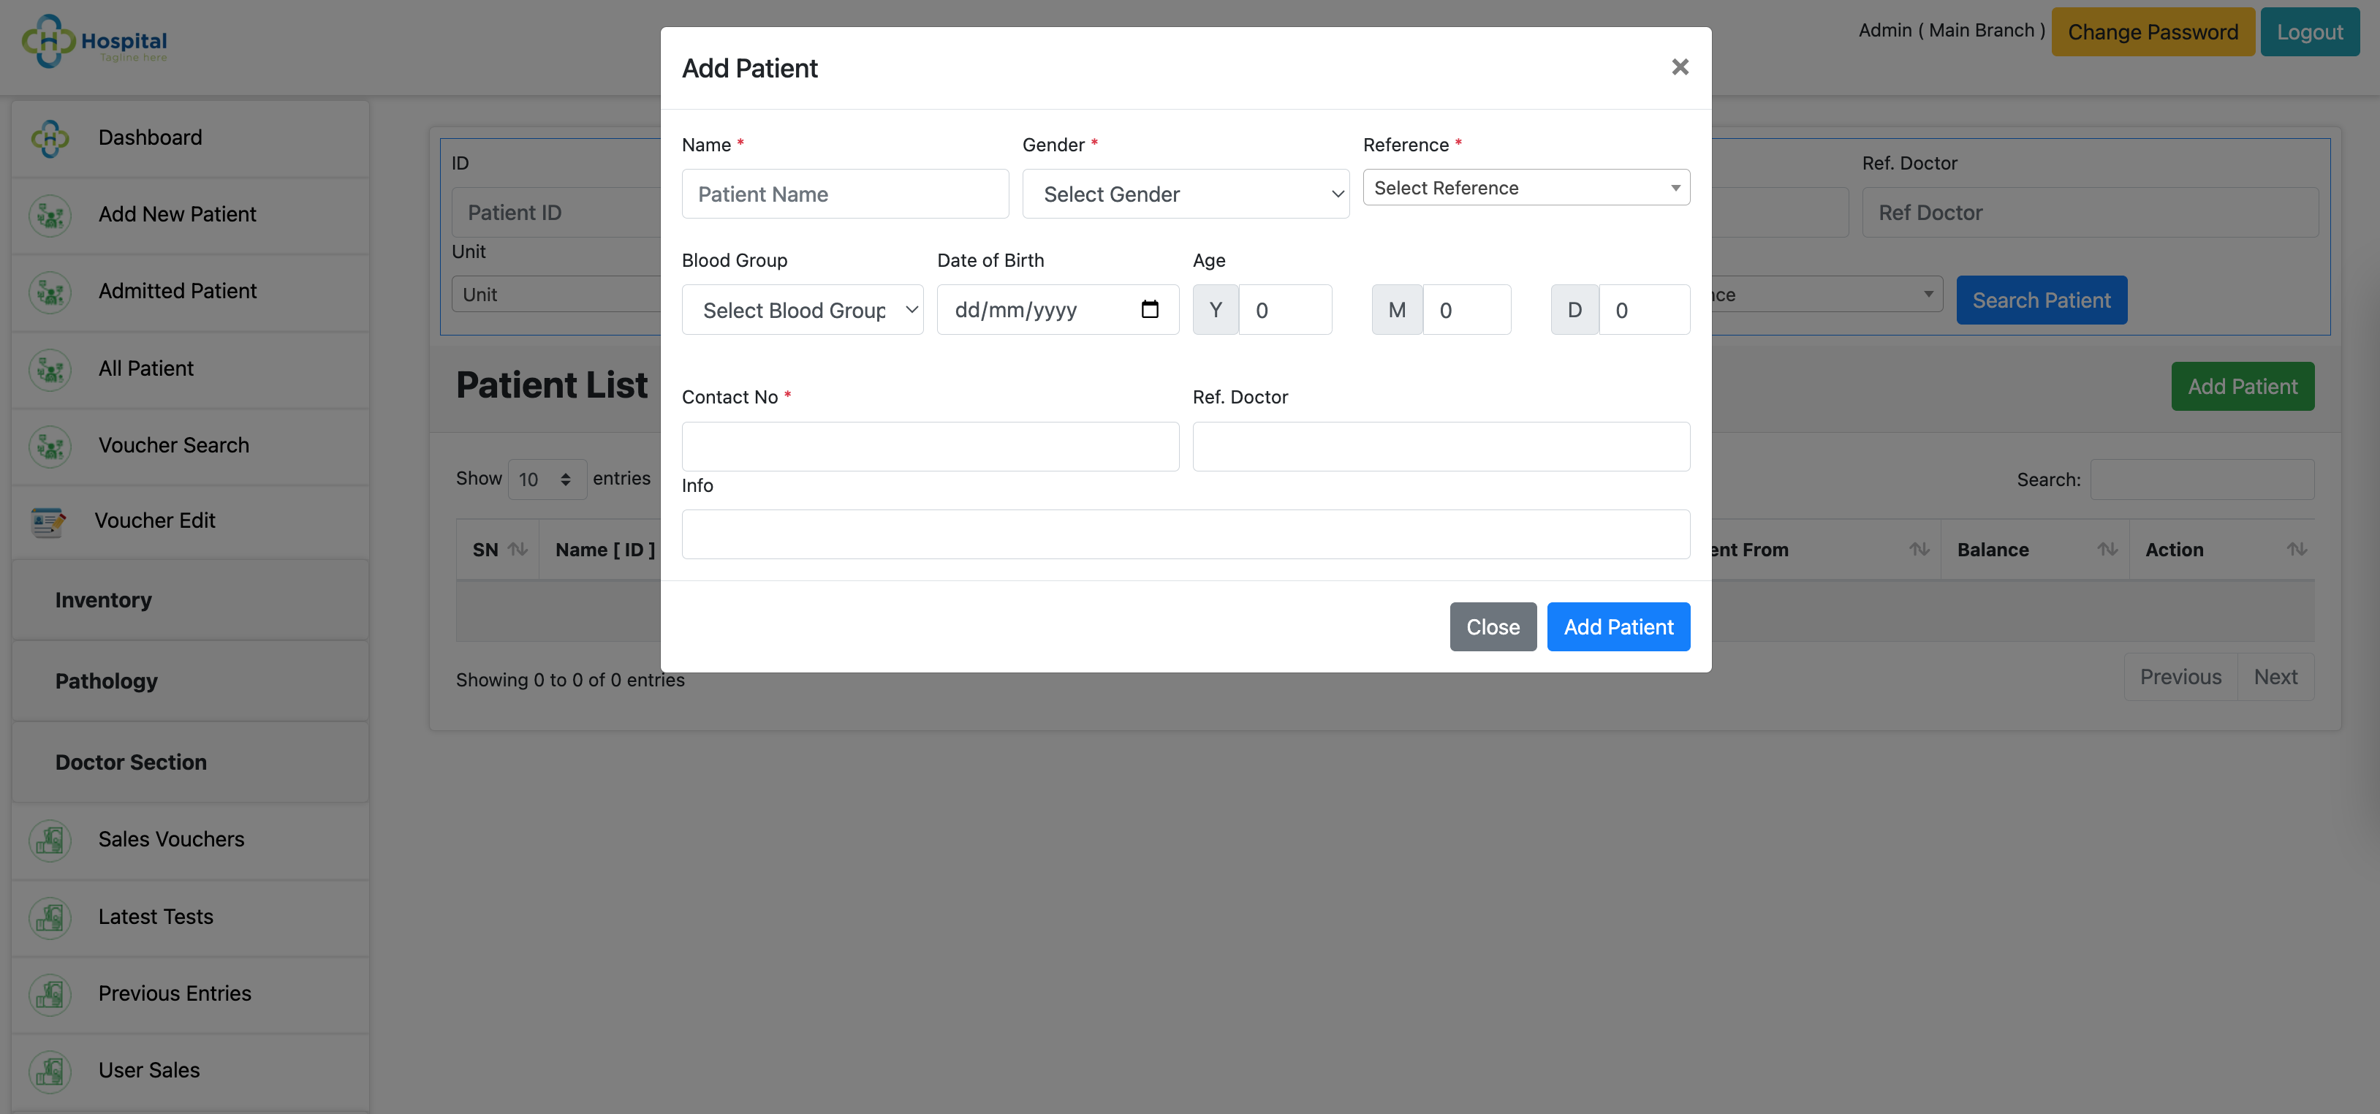Viewport: 2380px width, 1114px height.
Task: Expand the Select Gender dropdown
Action: [x=1186, y=194]
